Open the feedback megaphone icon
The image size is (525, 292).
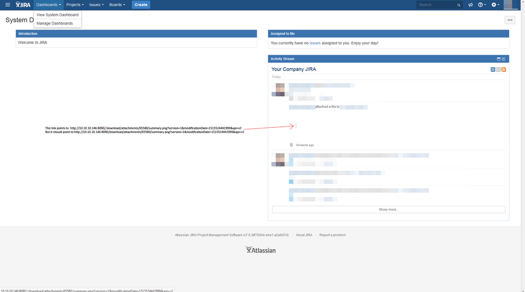click(470, 5)
